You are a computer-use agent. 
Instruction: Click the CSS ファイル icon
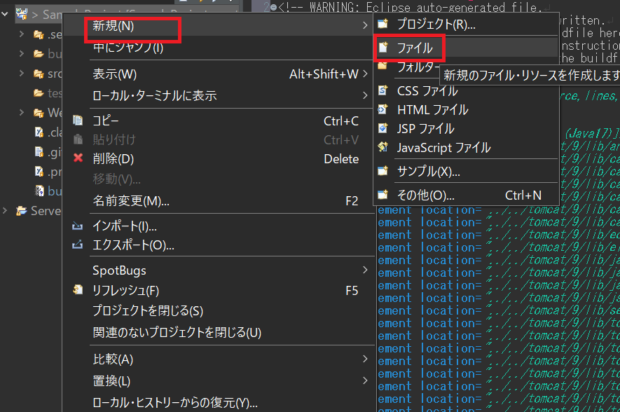coord(382,91)
